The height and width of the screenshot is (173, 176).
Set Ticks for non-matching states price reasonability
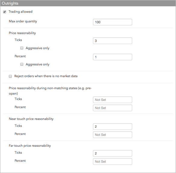pos(113,100)
